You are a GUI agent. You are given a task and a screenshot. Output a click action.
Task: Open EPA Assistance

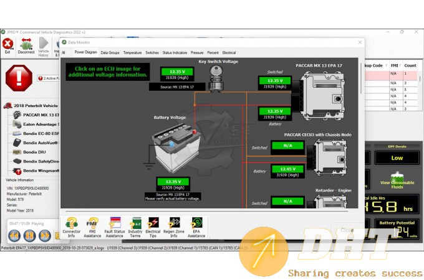tap(196, 227)
